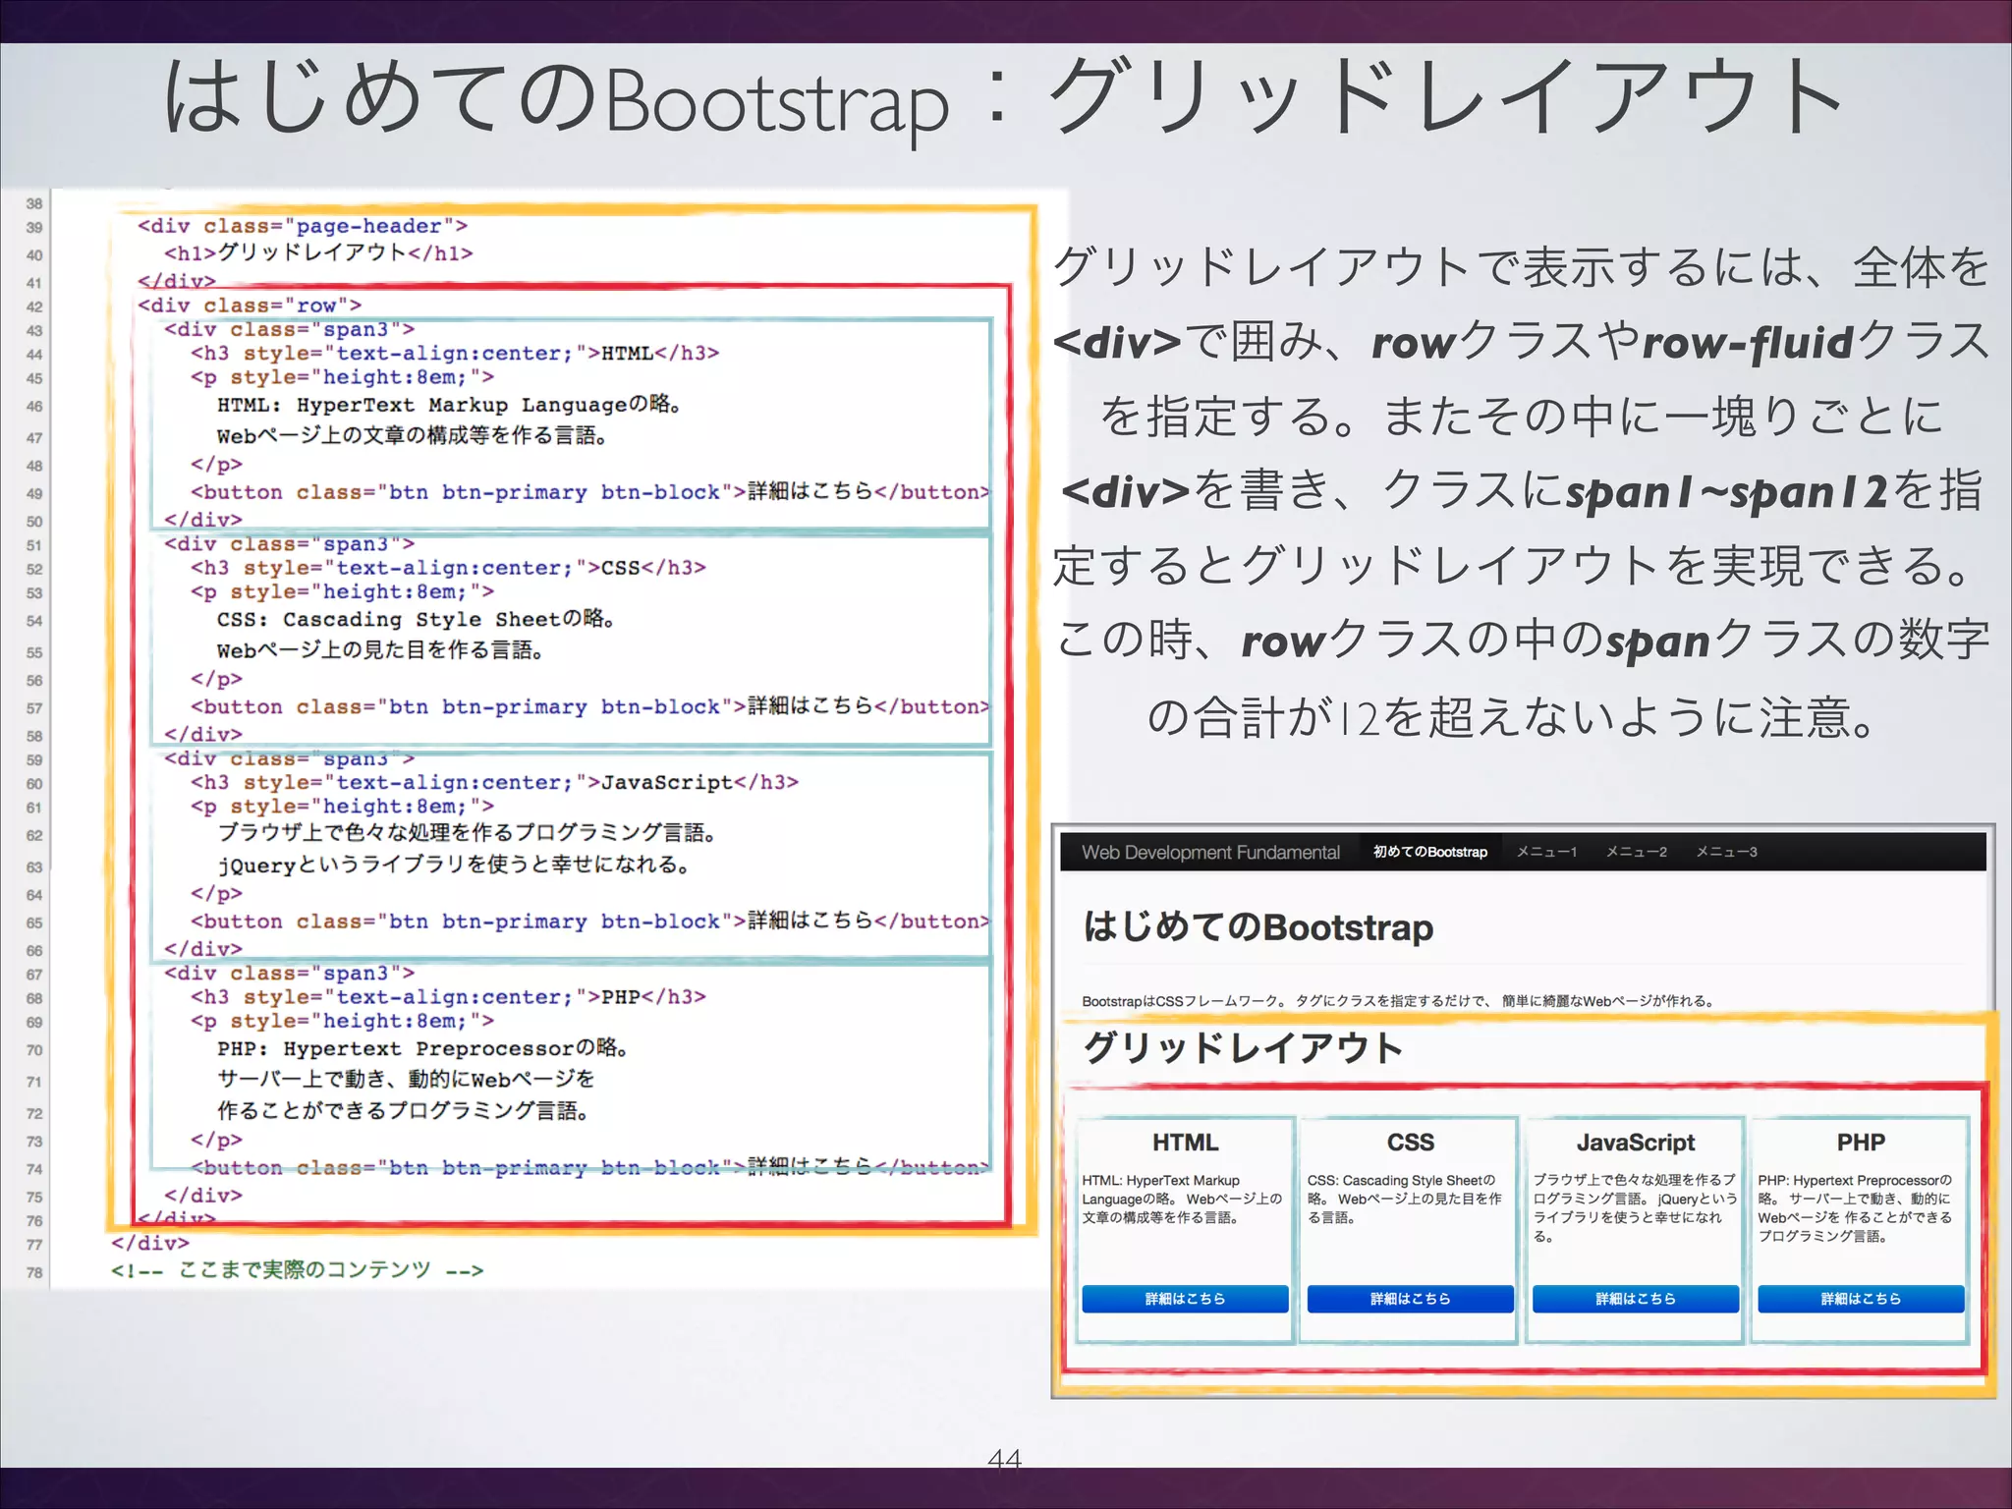Click code line jQueryというライブラリを使うと幸せになれる

click(454, 865)
